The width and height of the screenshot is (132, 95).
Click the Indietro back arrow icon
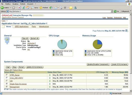[2, 8]
